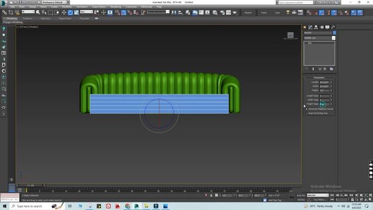Toggle Show End Result in stack

coord(313,69)
